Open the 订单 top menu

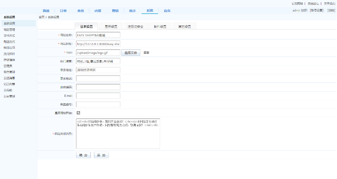coord(63,11)
